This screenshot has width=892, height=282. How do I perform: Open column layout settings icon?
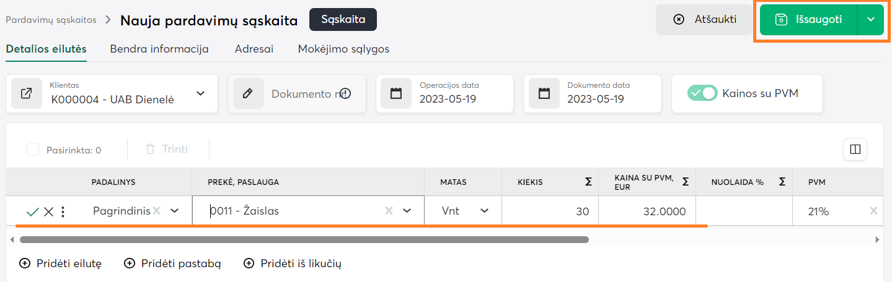855,149
